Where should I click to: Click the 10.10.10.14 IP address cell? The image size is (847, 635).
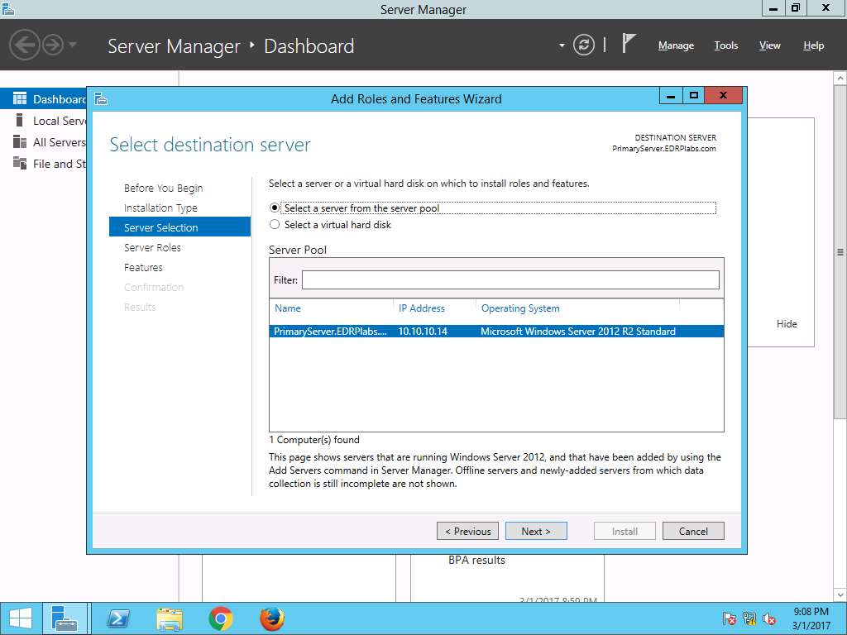point(423,332)
